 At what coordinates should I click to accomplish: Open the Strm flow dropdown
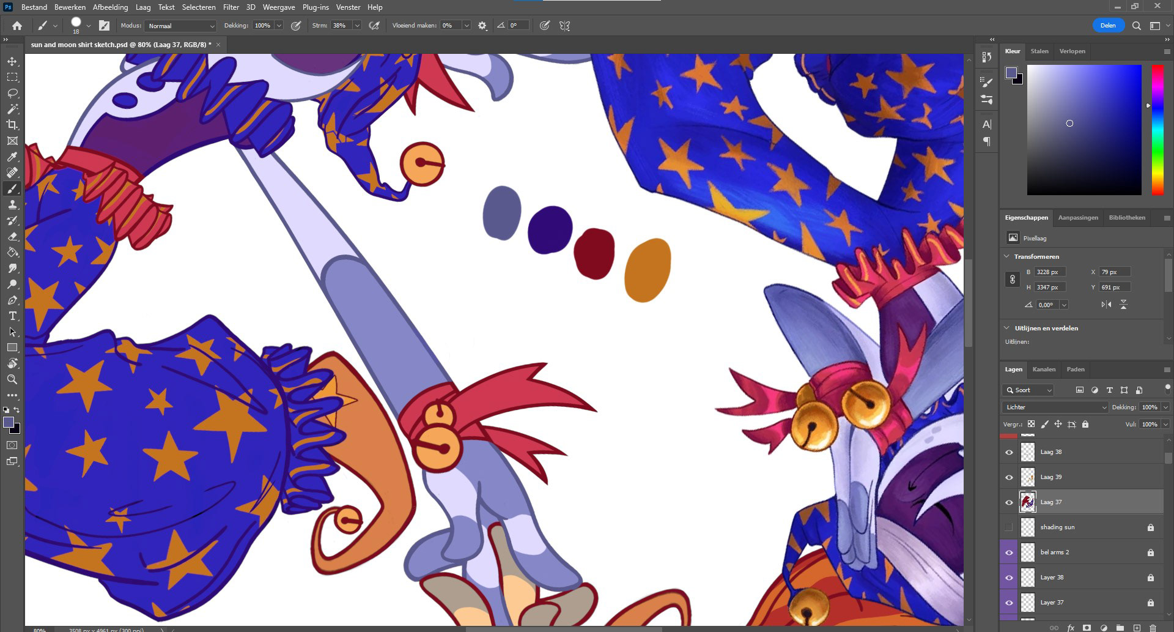357,26
